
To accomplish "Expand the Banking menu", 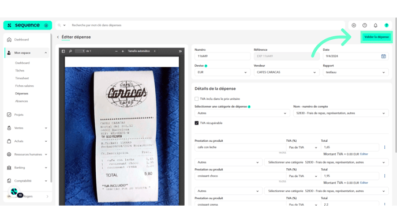I will (x=46, y=168).
